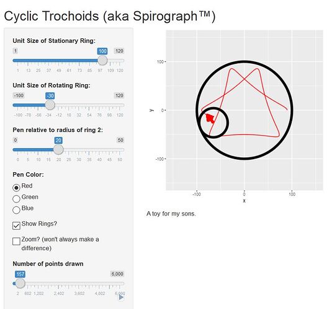This screenshot has height=309, width=332.
Task: Enable the Zoom checkbox
Action: (x=16, y=241)
